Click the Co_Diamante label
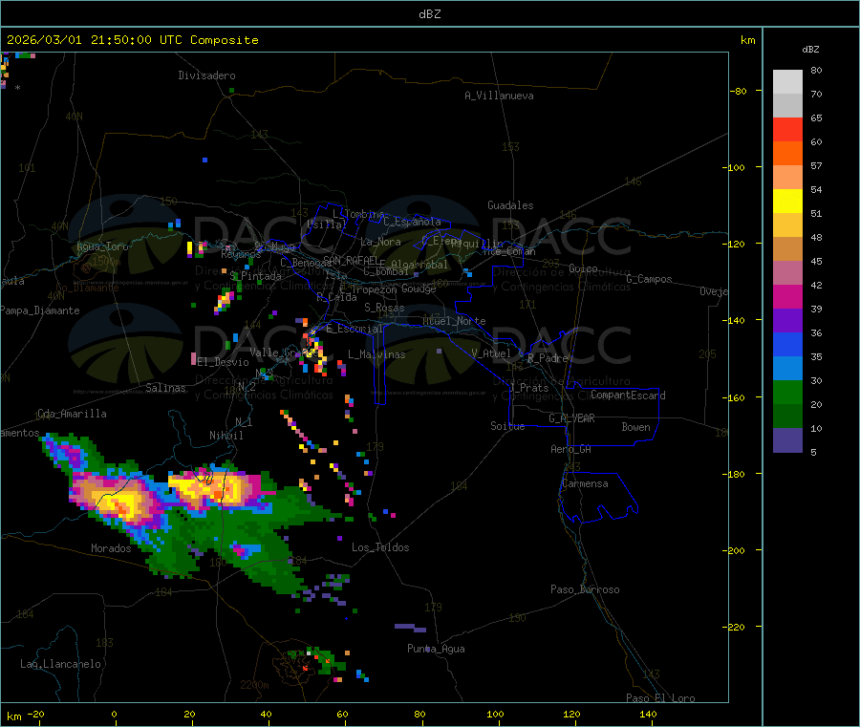This screenshot has width=860, height=727. 87,288
